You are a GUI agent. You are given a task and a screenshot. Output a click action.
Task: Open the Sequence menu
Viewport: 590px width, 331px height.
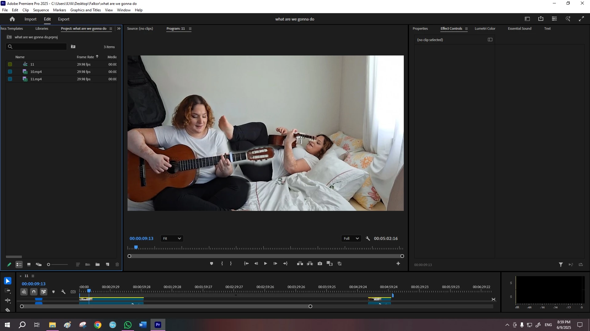pyautogui.click(x=41, y=10)
